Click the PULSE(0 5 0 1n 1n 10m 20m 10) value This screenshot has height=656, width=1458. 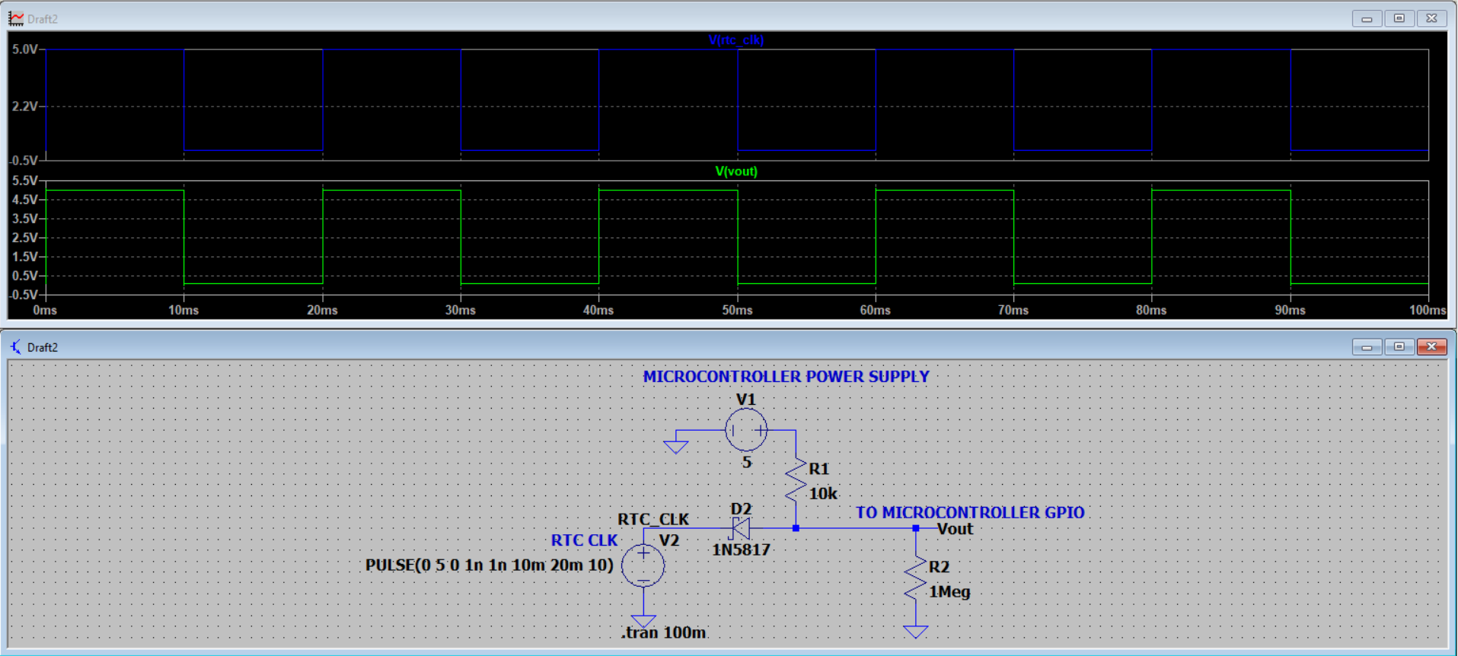coord(489,565)
